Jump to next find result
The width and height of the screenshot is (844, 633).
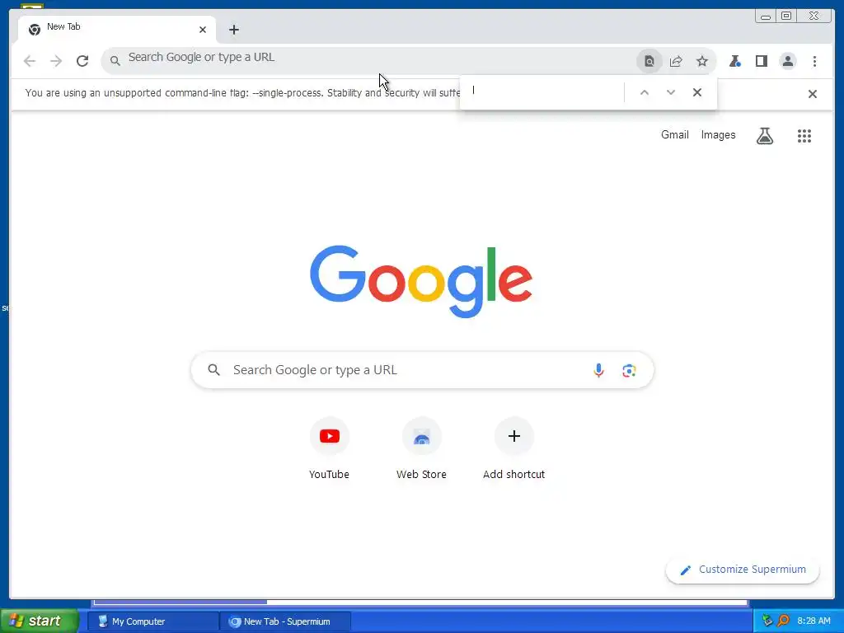(x=671, y=92)
